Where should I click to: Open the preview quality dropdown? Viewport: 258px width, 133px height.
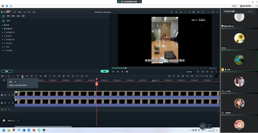[x=190, y=72]
